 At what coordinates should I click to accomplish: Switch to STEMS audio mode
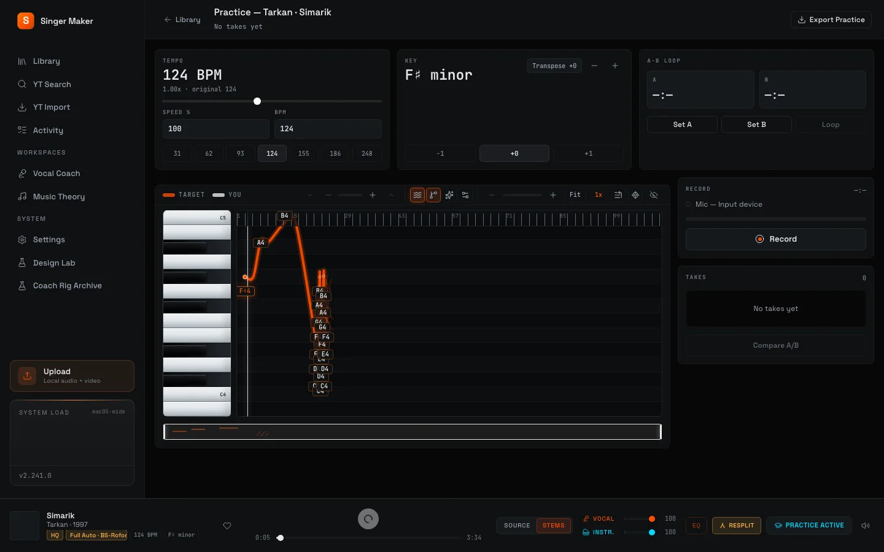[x=554, y=526]
